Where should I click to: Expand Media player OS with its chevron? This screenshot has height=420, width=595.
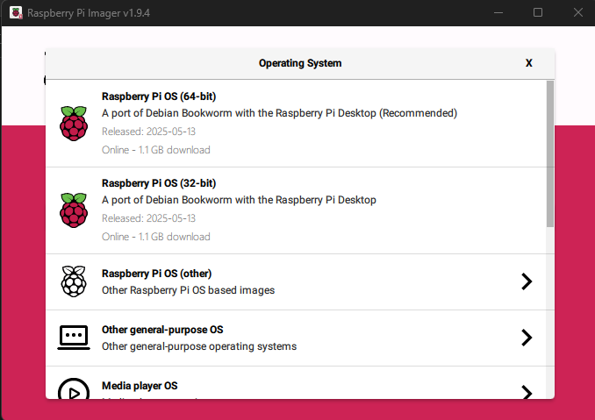coord(527,392)
